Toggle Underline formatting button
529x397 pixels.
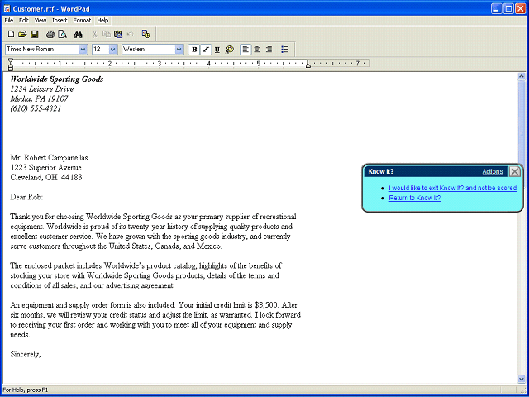click(x=217, y=50)
